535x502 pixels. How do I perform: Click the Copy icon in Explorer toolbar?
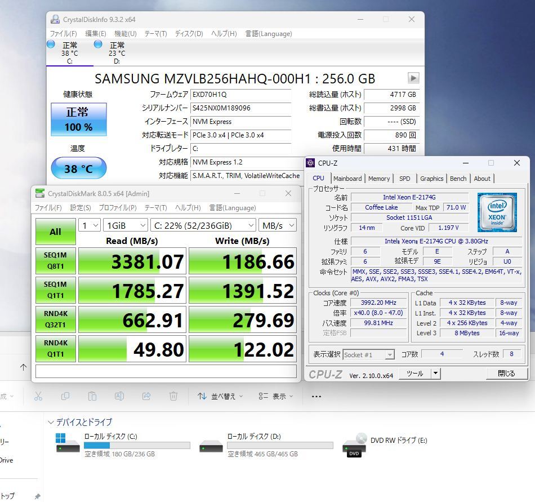pos(65,396)
